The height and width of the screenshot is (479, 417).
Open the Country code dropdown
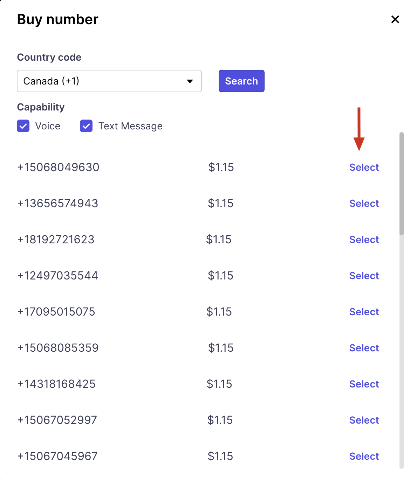109,81
